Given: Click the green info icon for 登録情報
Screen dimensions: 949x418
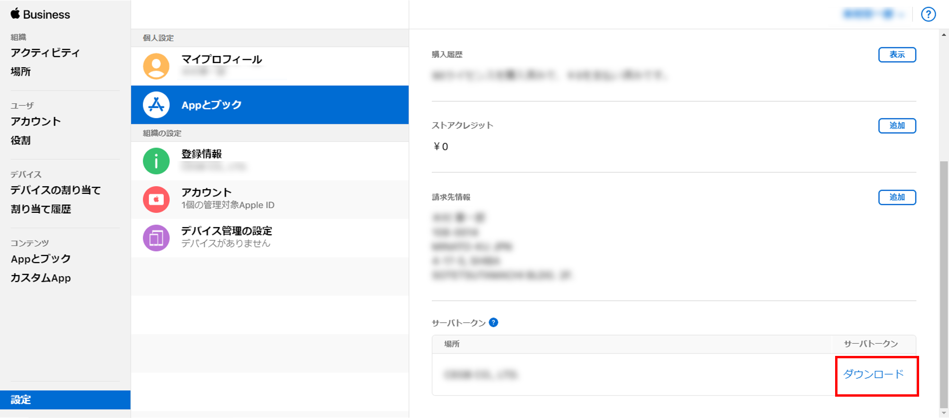Looking at the screenshot, I should click(156, 161).
